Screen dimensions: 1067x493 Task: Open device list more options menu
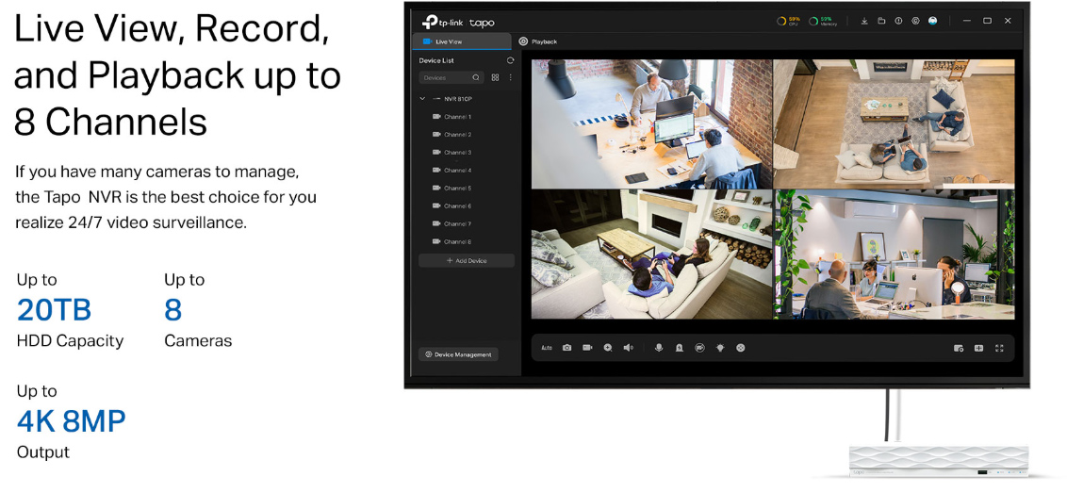pyautogui.click(x=510, y=77)
